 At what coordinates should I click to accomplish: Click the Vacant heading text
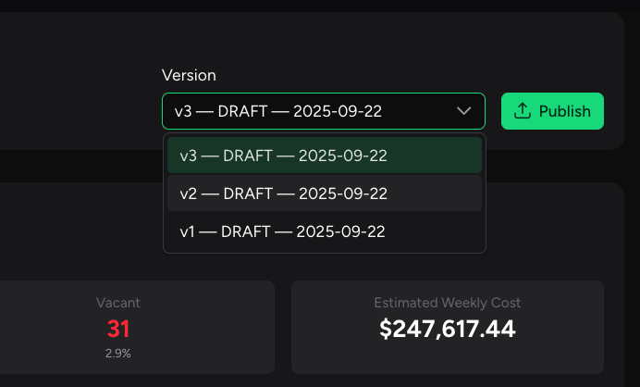pos(118,303)
